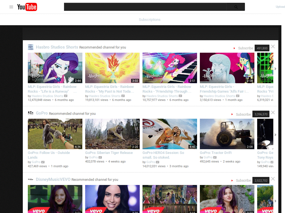Image resolution: width=285 pixels, height=213 pixels.
Task: Open the Hasbro Studios Shorts channel title
Action: (x=57, y=47)
